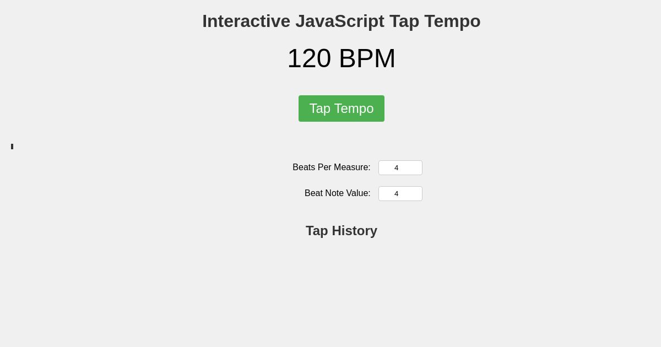Click the Tap History heading
Image resolution: width=661 pixels, height=347 pixels.
[341, 231]
